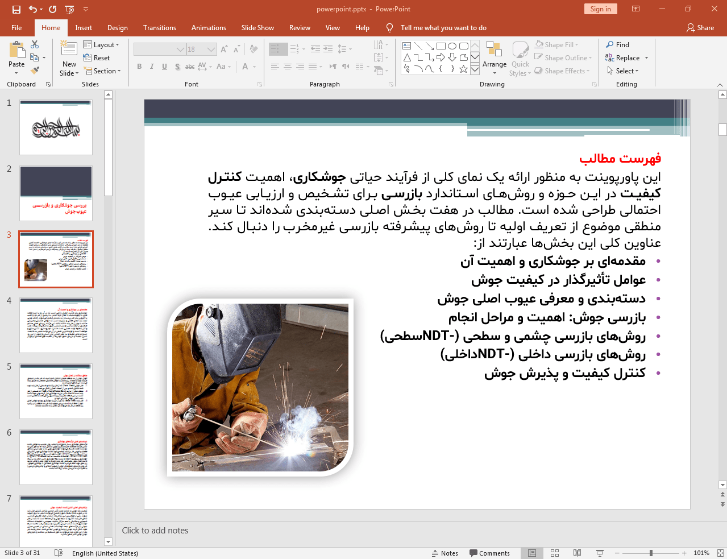Click the Sign in button
Viewport: 727px width, 559px height.
(600, 9)
